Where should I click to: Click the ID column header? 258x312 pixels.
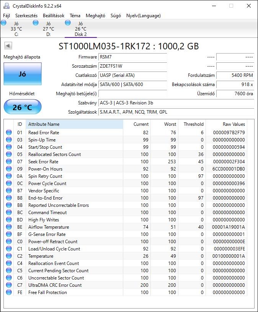click(20, 124)
